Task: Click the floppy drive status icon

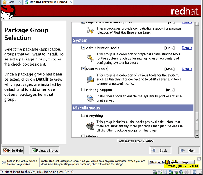Action: click(165, 172)
